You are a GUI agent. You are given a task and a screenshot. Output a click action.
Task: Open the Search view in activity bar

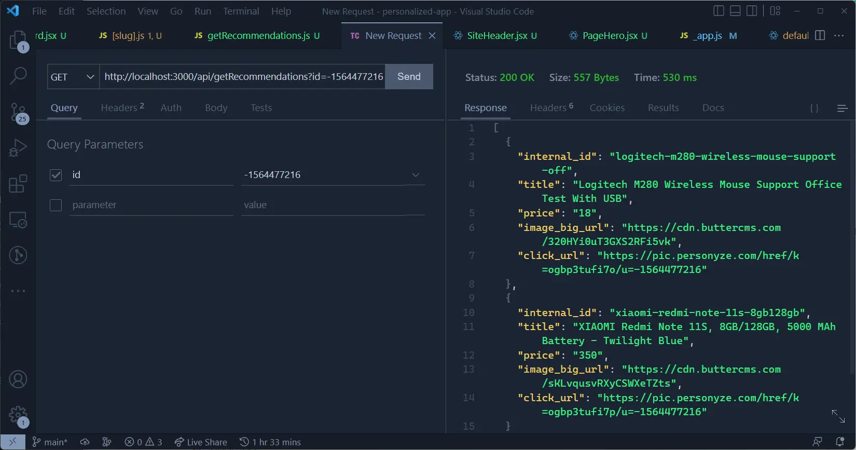tap(18, 76)
